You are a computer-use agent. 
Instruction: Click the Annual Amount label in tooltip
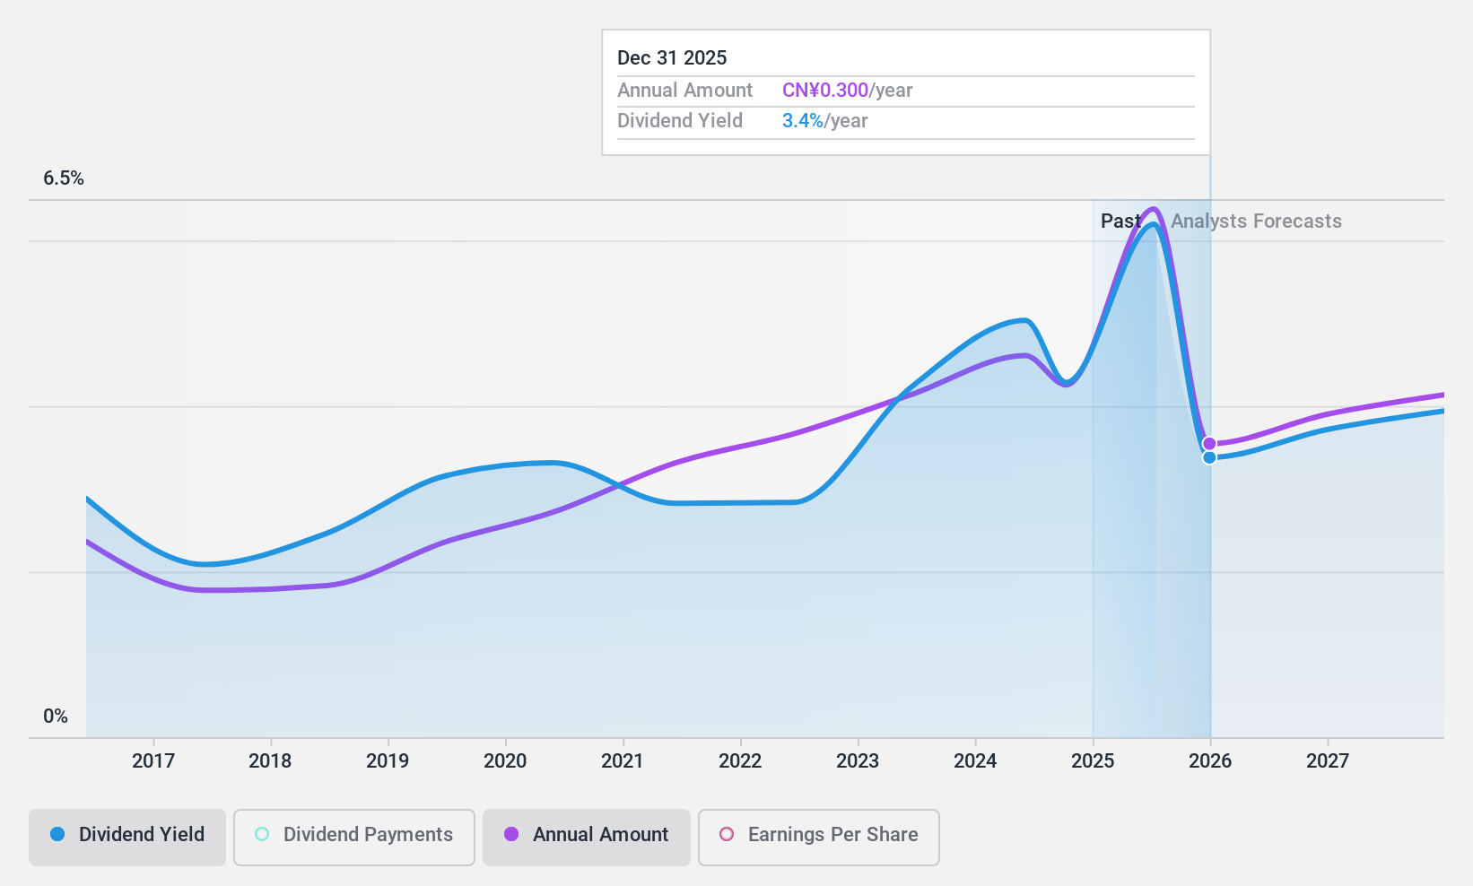[x=685, y=91]
